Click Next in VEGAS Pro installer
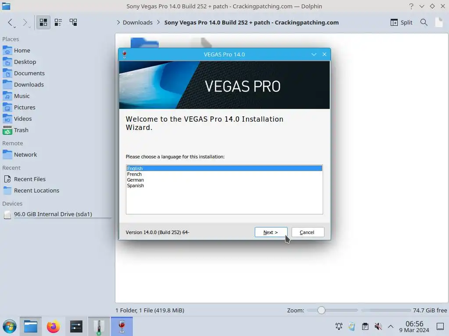This screenshot has width=449, height=336. tap(271, 232)
